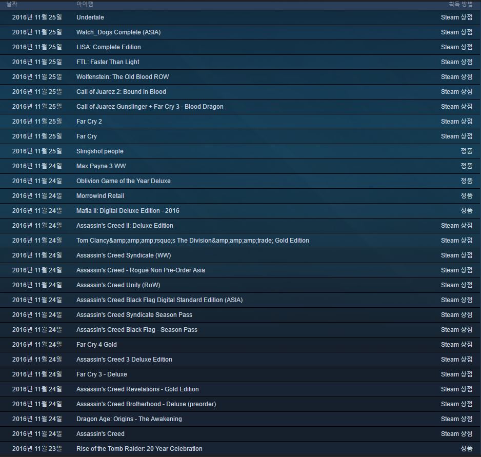Select the date beside Morrowind Retail
The width and height of the screenshot is (481, 457).
pyautogui.click(x=37, y=196)
